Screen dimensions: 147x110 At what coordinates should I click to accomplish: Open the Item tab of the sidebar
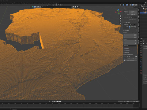pyautogui.click(x=139, y=10)
